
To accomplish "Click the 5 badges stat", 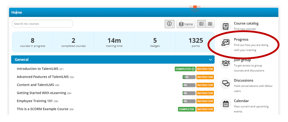I will [x=155, y=42].
